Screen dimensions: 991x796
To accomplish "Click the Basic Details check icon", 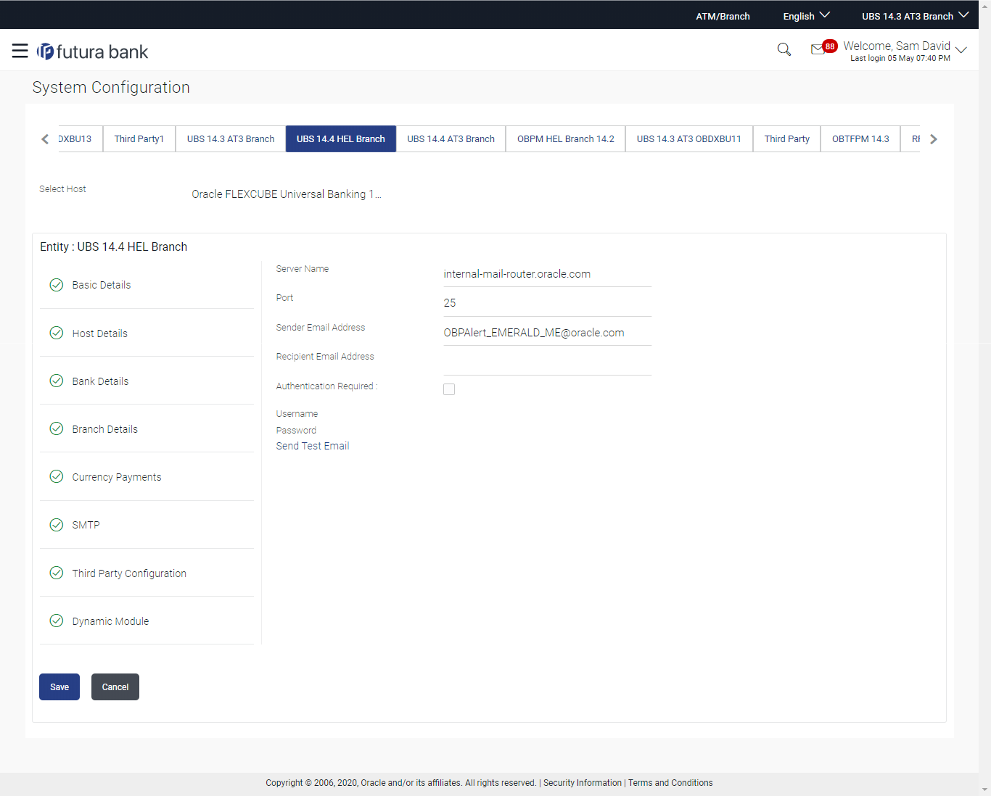I will (57, 285).
